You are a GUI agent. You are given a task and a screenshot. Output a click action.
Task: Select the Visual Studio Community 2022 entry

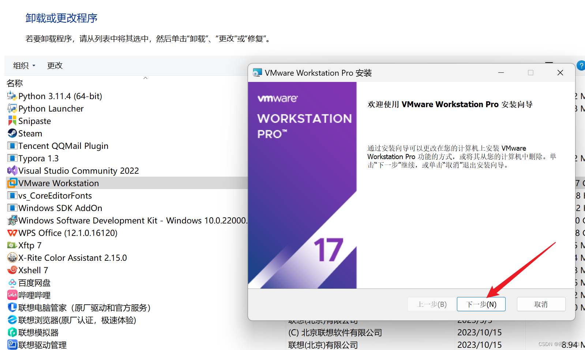pos(79,171)
